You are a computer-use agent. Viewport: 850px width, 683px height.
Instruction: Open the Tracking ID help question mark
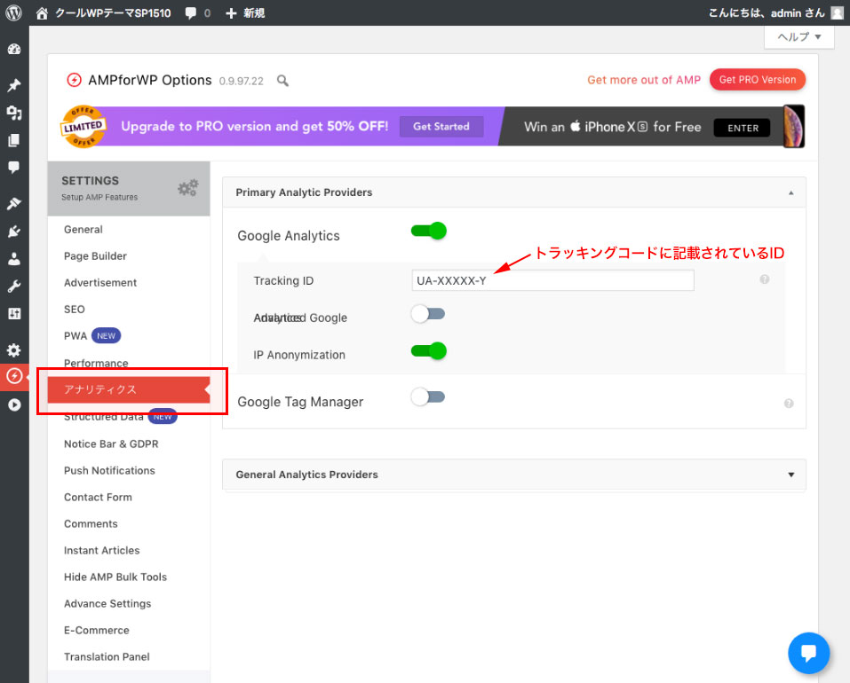pos(765,279)
